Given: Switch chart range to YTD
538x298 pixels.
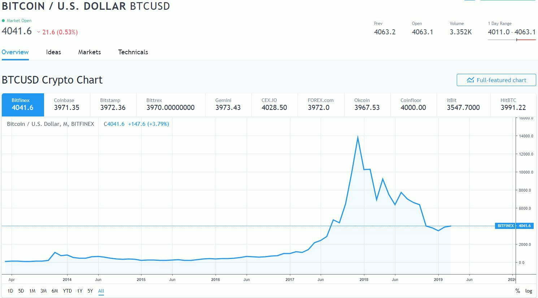Looking at the screenshot, I should [x=67, y=291].
